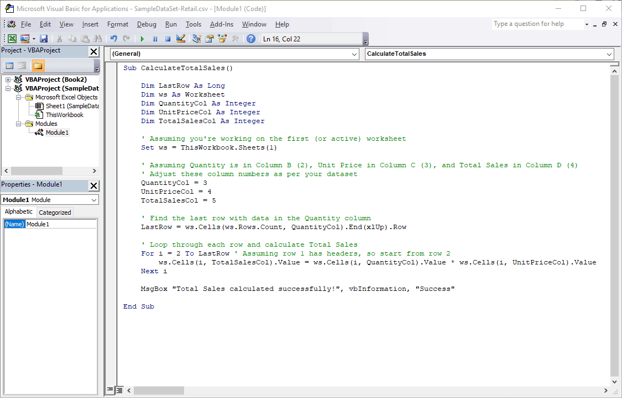The height and width of the screenshot is (398, 622).
Task: Switch to Full Module View button
Action: coord(119,390)
